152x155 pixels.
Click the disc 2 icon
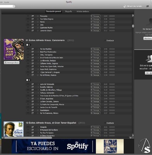pyautogui.click(x=27, y=80)
